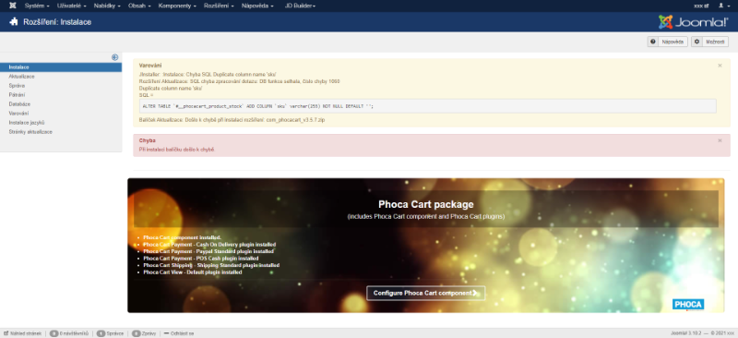This screenshot has width=738, height=338.
Task: Select Instalace in the sidebar
Action: click(61, 67)
